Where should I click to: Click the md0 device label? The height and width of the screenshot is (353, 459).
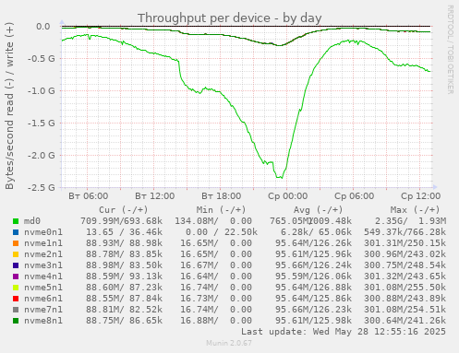click(32, 221)
